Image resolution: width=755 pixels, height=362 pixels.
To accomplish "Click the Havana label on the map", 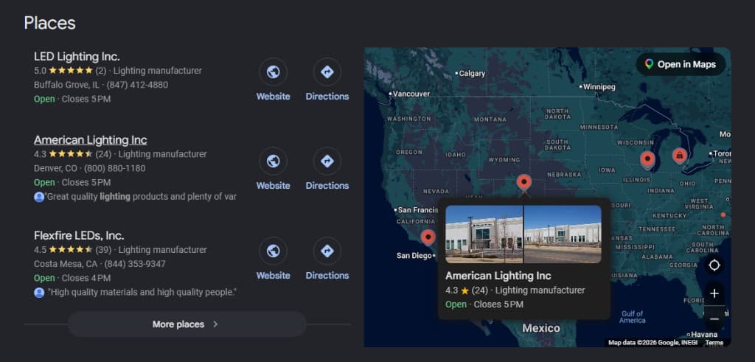I will (x=704, y=334).
